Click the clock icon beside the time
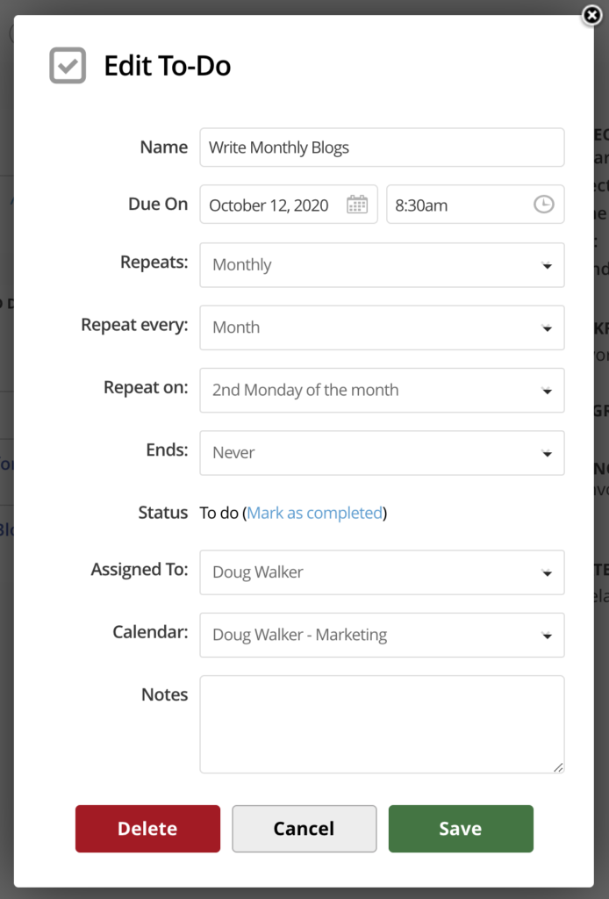The image size is (609, 899). click(x=543, y=204)
